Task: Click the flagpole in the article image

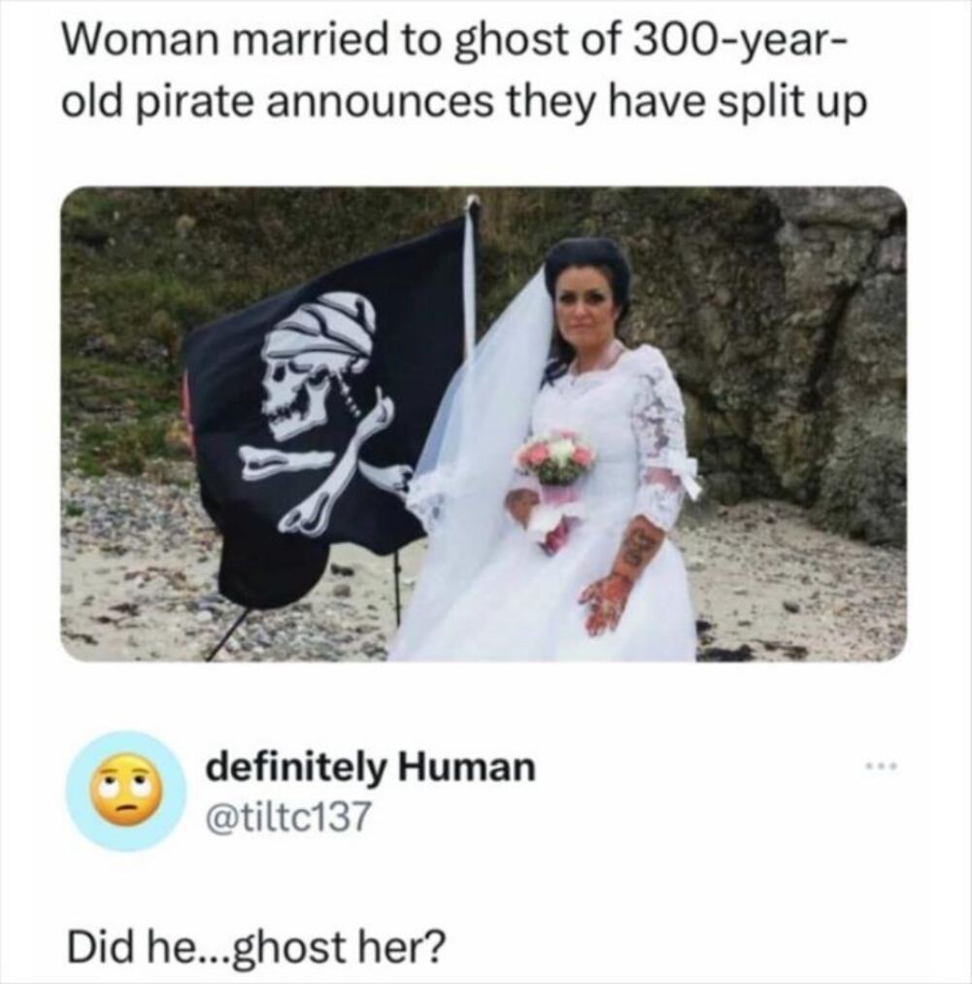Action: [469, 276]
